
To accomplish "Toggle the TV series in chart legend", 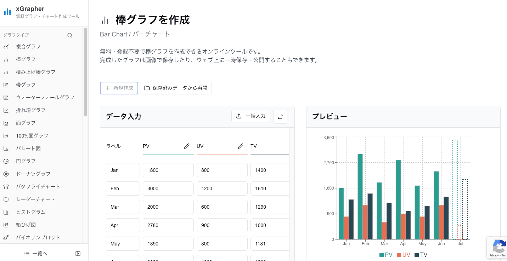I will (421, 254).
